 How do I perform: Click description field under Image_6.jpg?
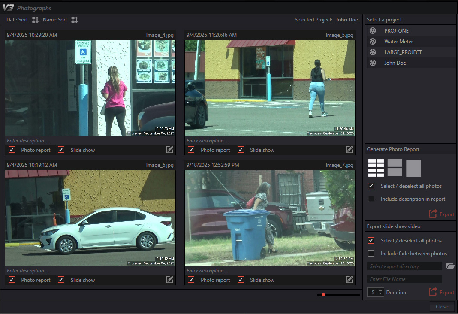(90, 271)
